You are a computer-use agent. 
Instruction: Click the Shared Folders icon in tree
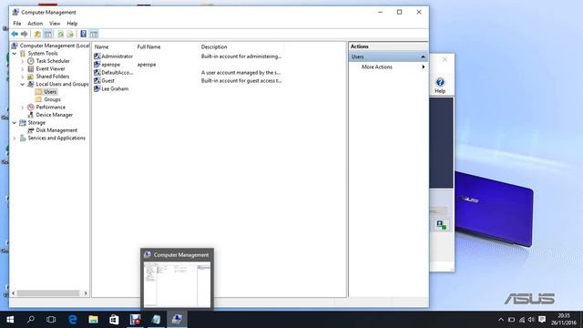tap(31, 77)
